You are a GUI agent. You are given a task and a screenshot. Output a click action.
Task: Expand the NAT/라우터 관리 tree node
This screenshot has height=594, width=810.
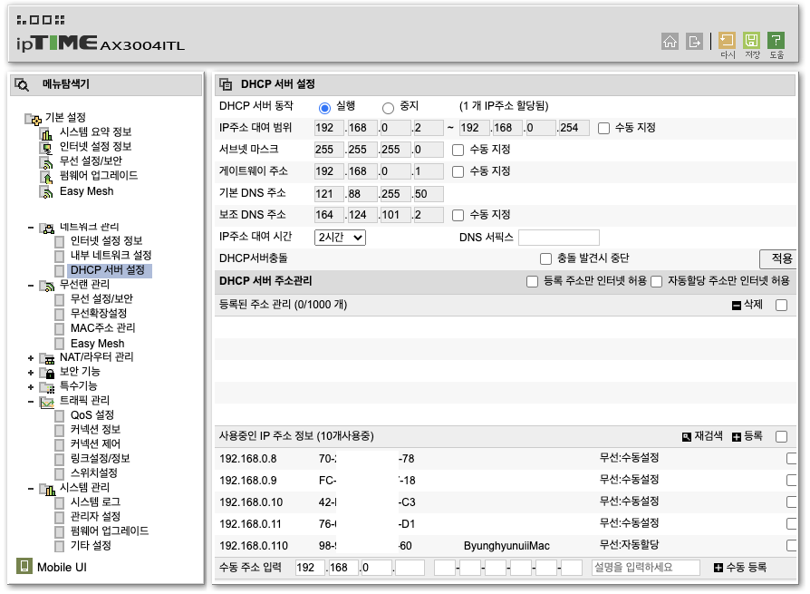pos(31,357)
